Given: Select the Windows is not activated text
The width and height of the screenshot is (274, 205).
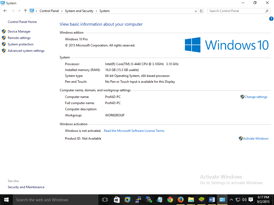Looking at the screenshot, I should coord(83,131).
